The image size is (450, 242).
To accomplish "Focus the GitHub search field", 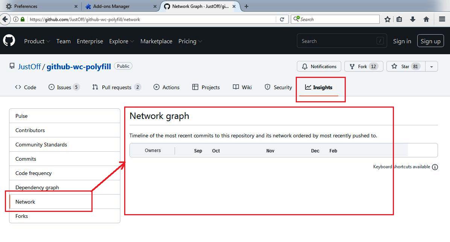I will point(342,41).
